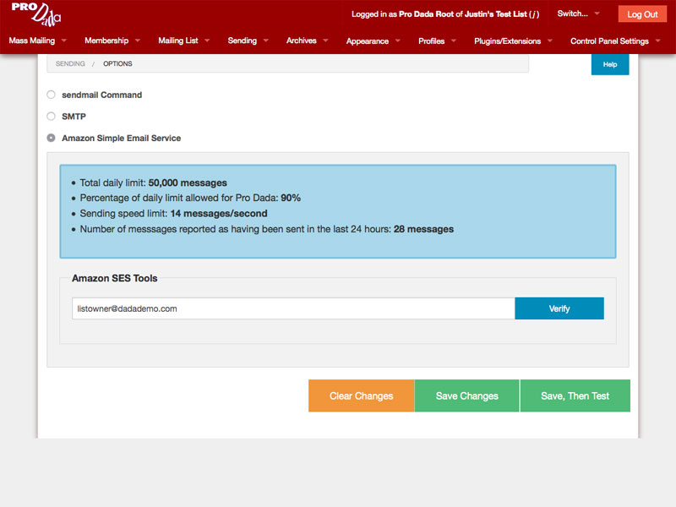Click the Log Out button
Image resolution: width=676 pixels, height=507 pixels.
(642, 14)
